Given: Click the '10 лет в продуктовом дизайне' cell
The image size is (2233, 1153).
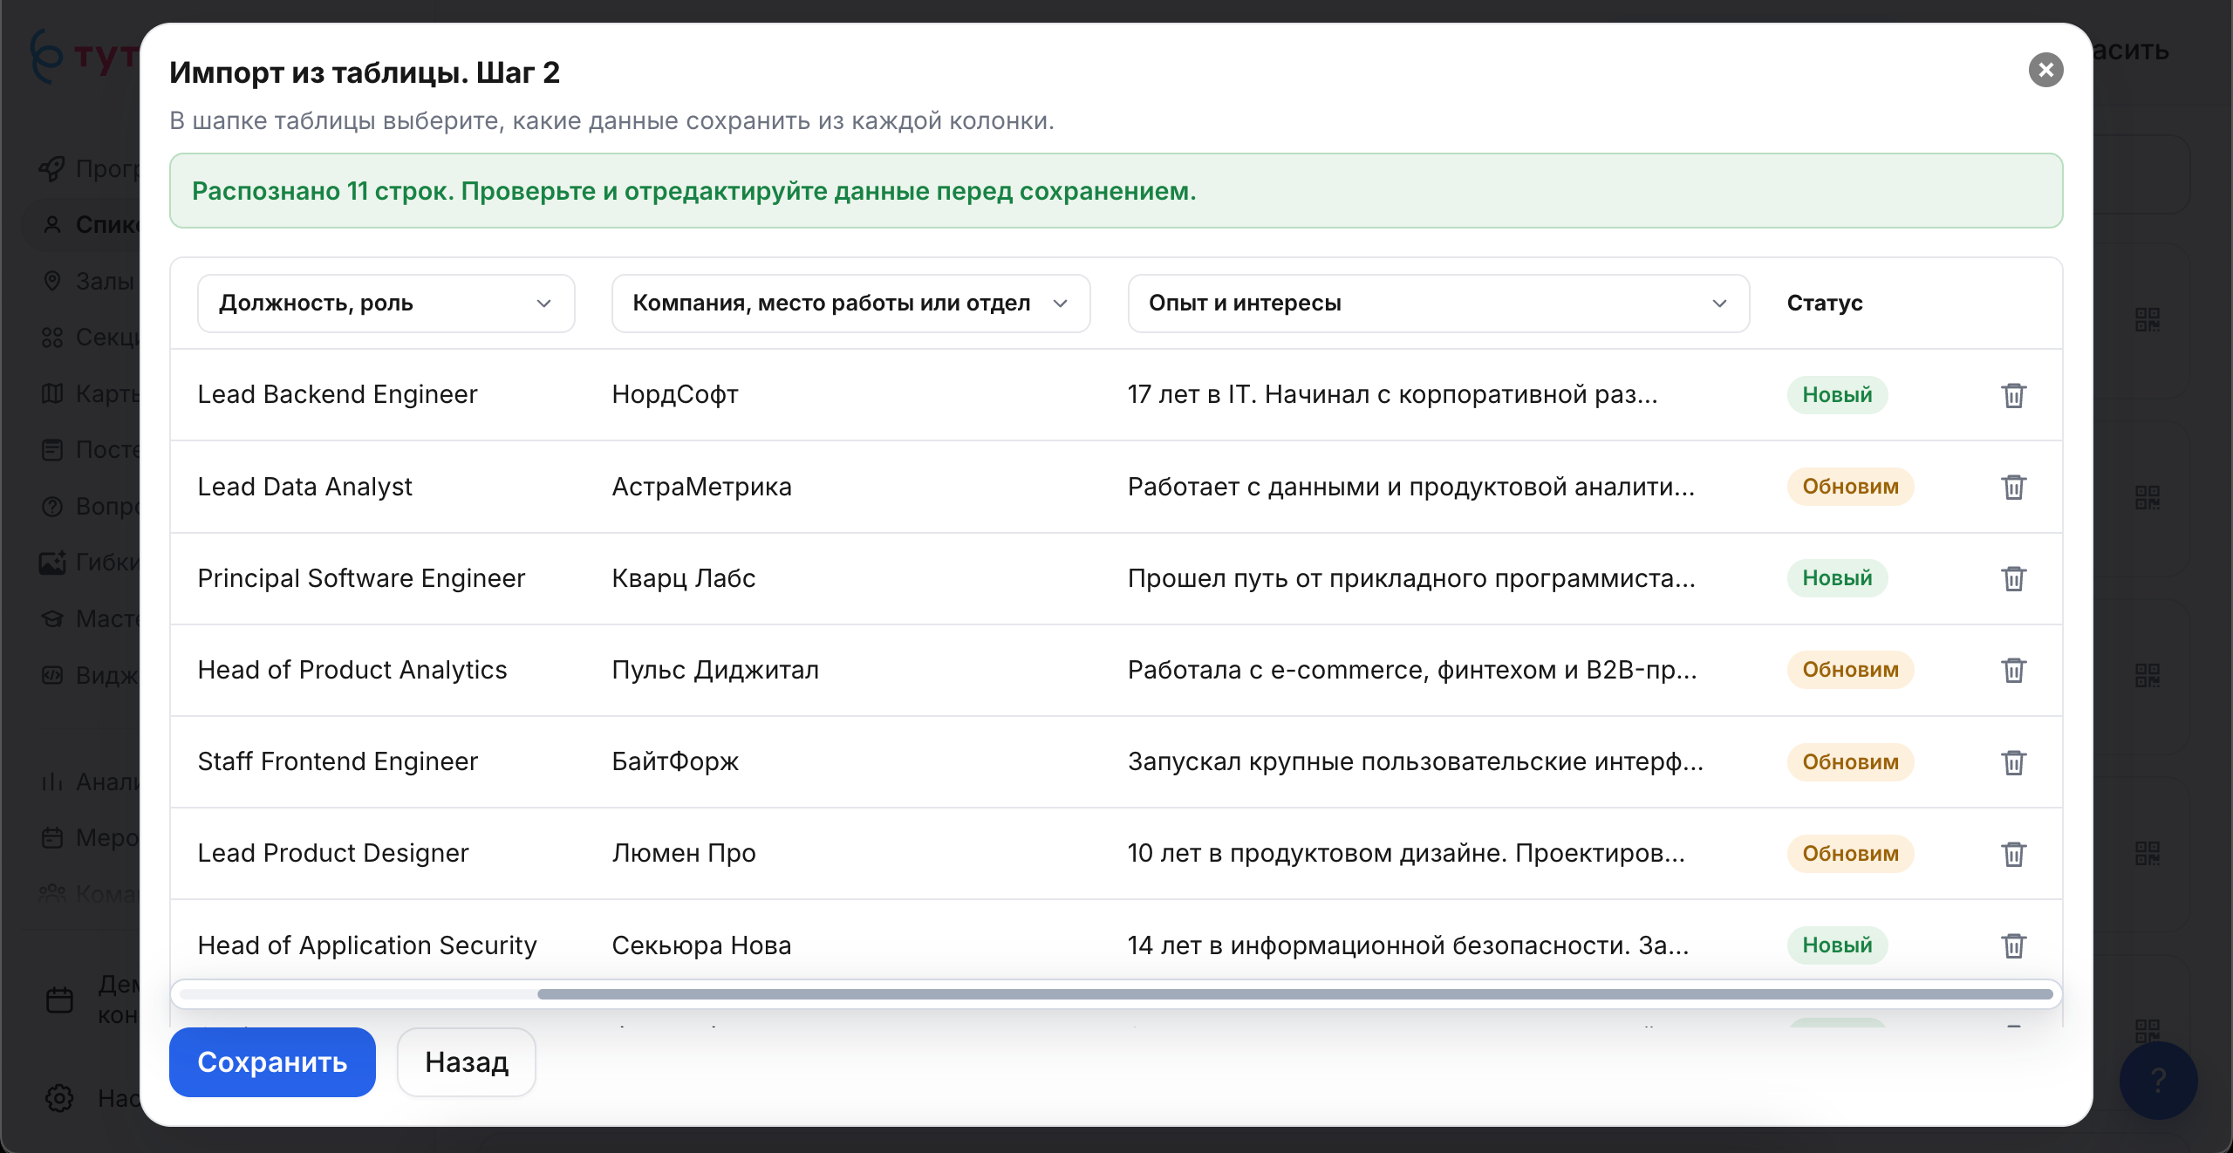Looking at the screenshot, I should [1406, 853].
